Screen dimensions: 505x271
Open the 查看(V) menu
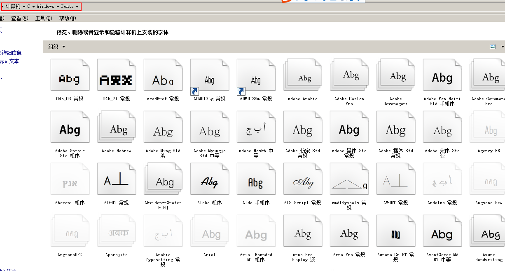tap(20, 18)
